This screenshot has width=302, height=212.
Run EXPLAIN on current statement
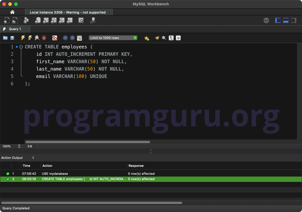coord(37,38)
